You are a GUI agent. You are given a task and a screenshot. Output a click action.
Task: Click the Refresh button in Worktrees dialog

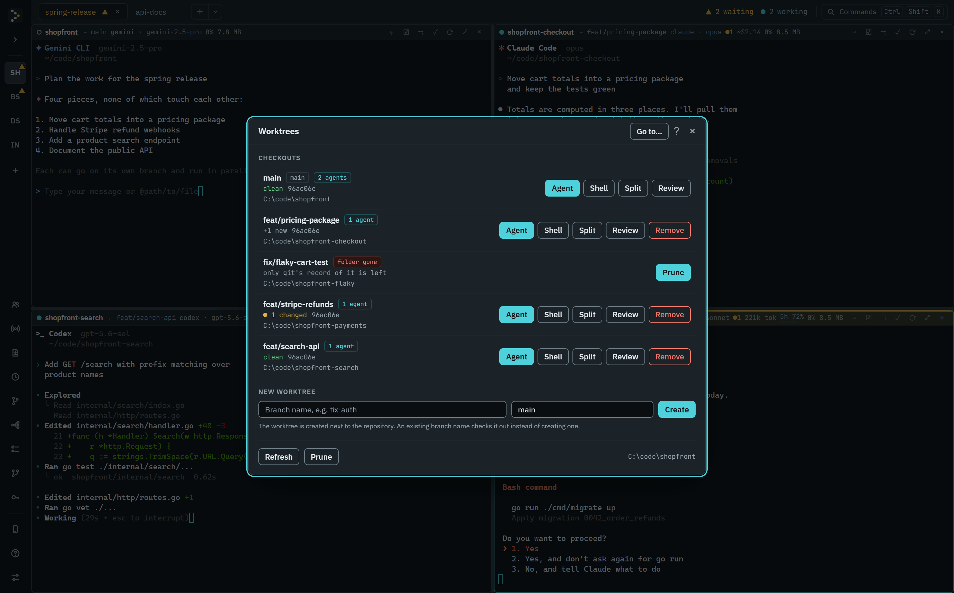click(x=279, y=457)
